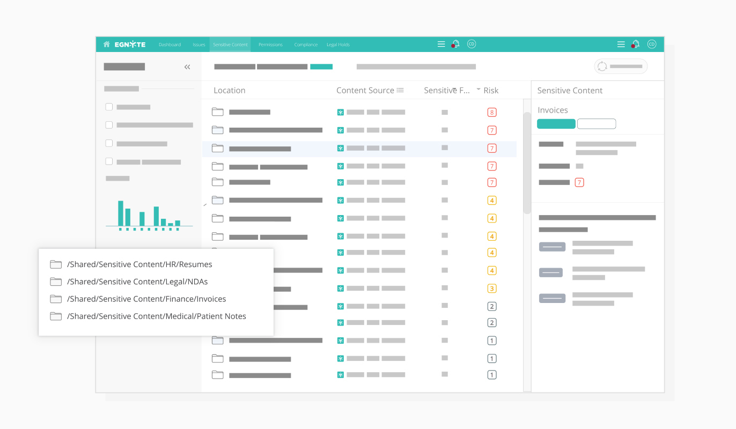Click the vertical scrollbar in the table

527,161
